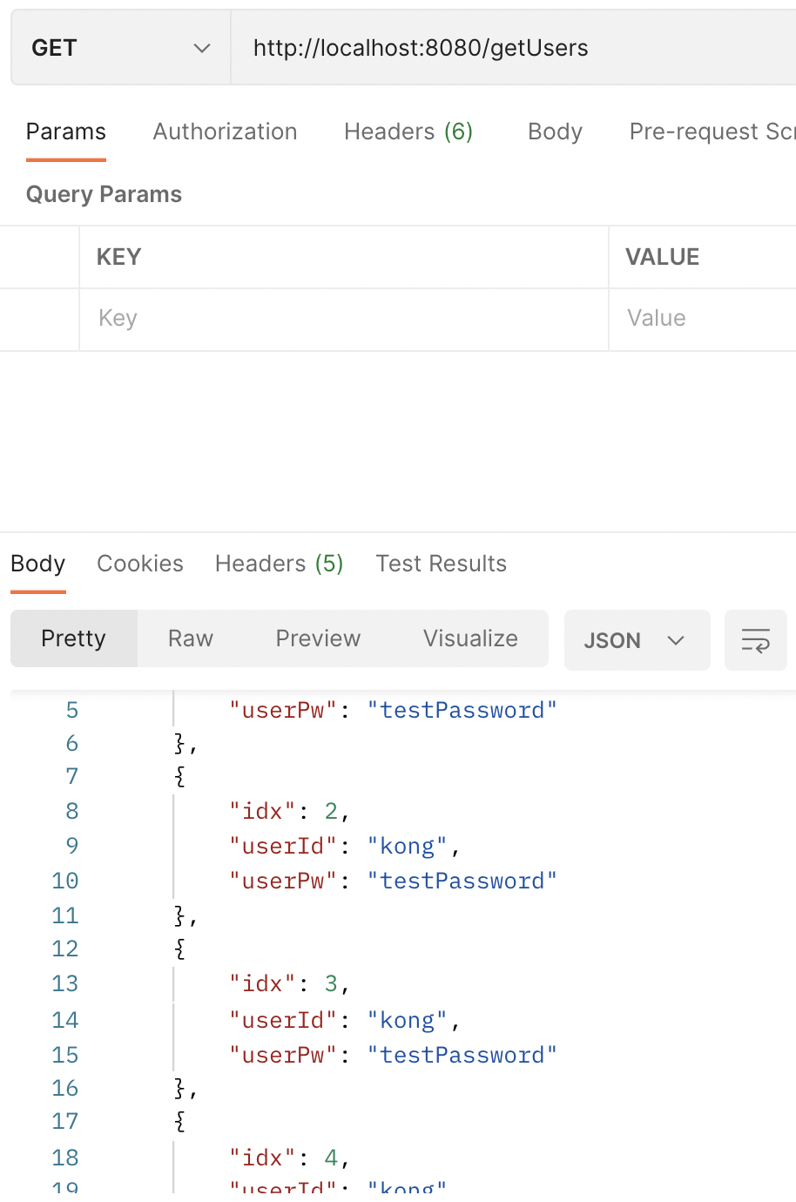Switch to the Authorization tab

[x=225, y=132]
